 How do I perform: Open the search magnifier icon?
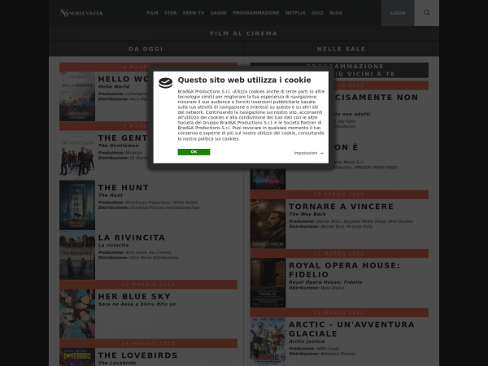[426, 13]
